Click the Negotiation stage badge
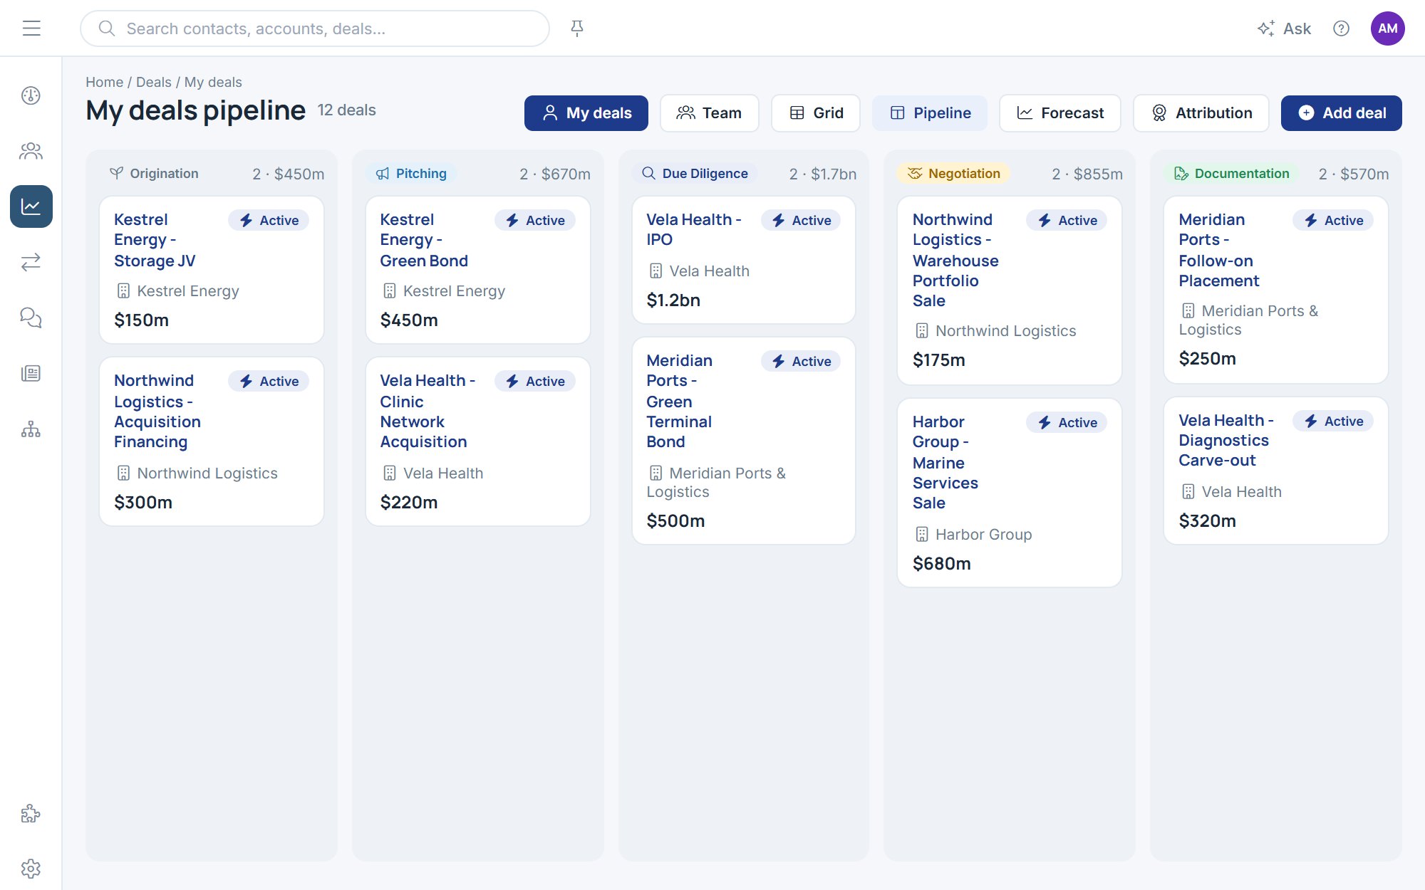The width and height of the screenshot is (1425, 890). 953,174
